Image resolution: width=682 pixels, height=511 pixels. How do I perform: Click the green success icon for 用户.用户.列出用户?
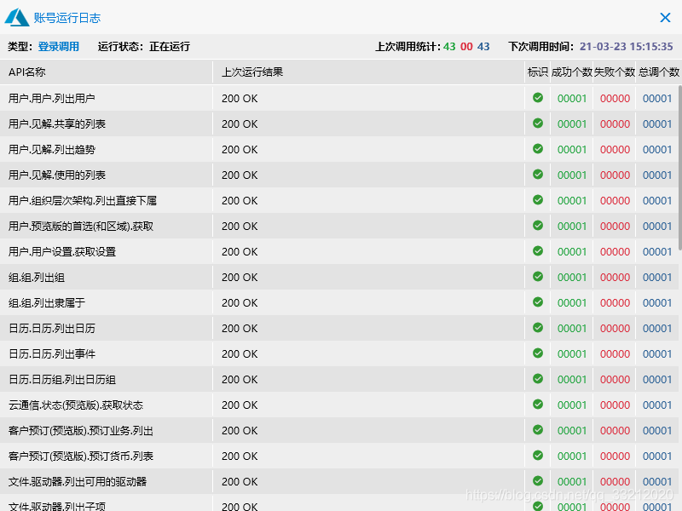pos(538,98)
